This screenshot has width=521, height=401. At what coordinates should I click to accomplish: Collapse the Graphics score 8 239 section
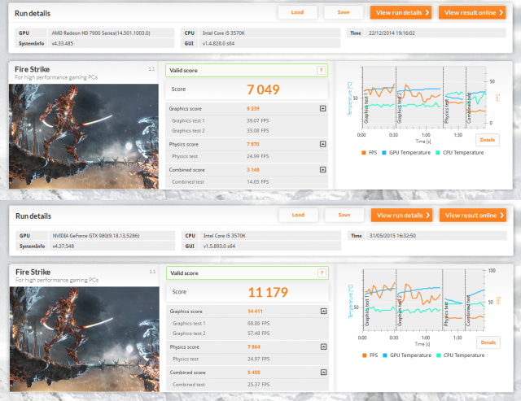(322, 108)
